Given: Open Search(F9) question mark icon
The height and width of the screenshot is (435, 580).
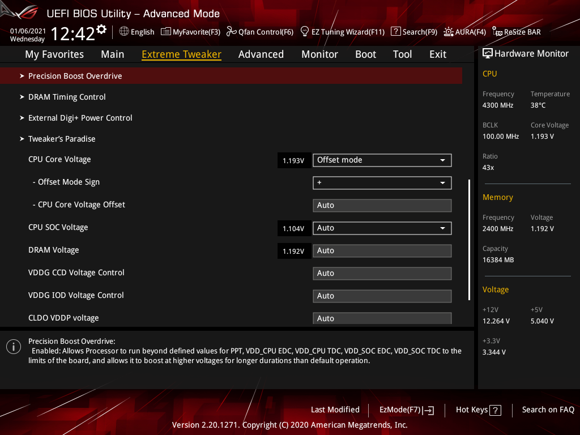Looking at the screenshot, I should click(395, 32).
